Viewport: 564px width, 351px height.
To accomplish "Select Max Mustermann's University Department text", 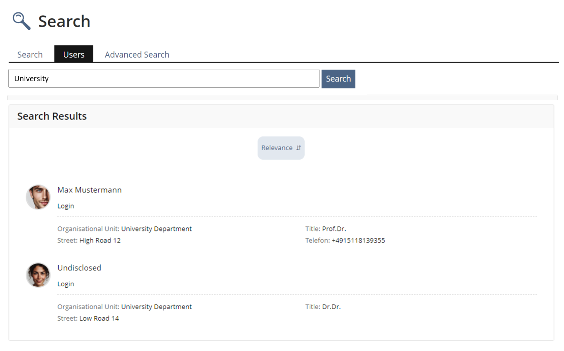I will [x=156, y=229].
